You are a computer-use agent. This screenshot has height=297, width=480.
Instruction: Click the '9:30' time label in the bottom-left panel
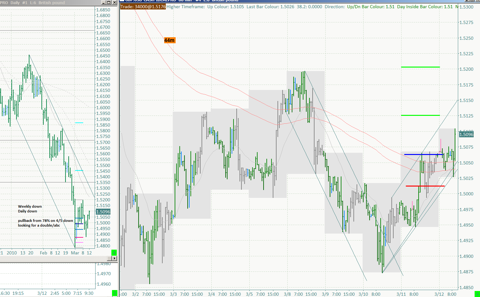pyautogui.click(x=89, y=293)
